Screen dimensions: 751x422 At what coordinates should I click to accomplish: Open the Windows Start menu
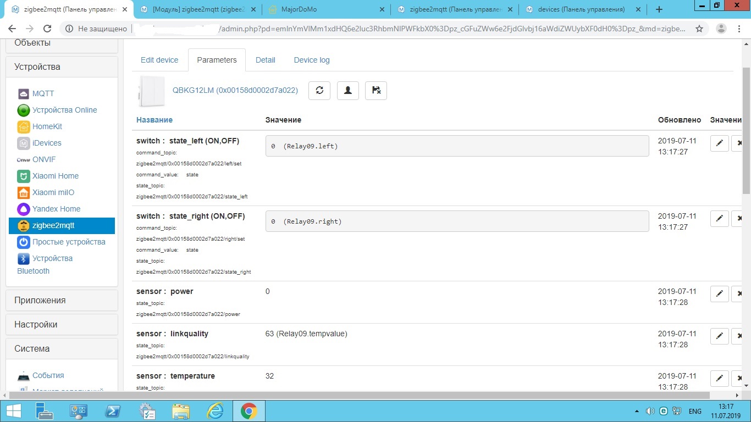pos(13,411)
